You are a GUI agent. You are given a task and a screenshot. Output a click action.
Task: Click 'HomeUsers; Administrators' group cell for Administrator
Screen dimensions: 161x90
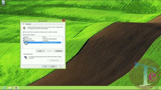point(50,39)
